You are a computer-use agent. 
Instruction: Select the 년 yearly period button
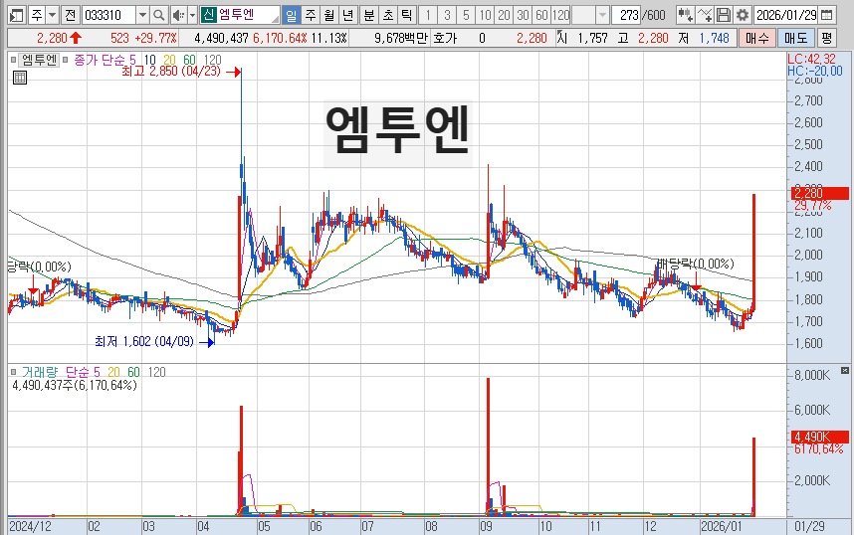coord(348,15)
